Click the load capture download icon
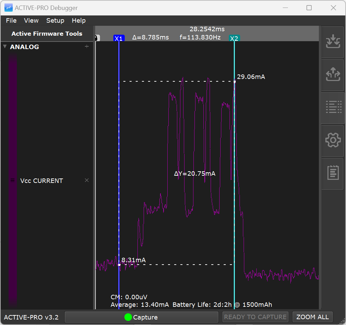This screenshot has height=325, width=346. tap(333, 42)
